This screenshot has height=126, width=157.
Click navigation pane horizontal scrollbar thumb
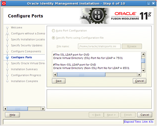[18, 109]
